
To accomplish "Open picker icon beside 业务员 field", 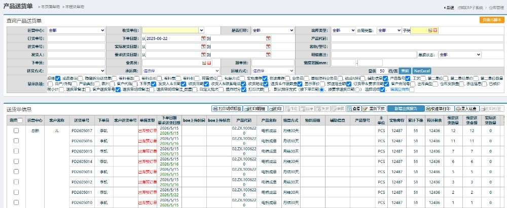I will point(204,63).
